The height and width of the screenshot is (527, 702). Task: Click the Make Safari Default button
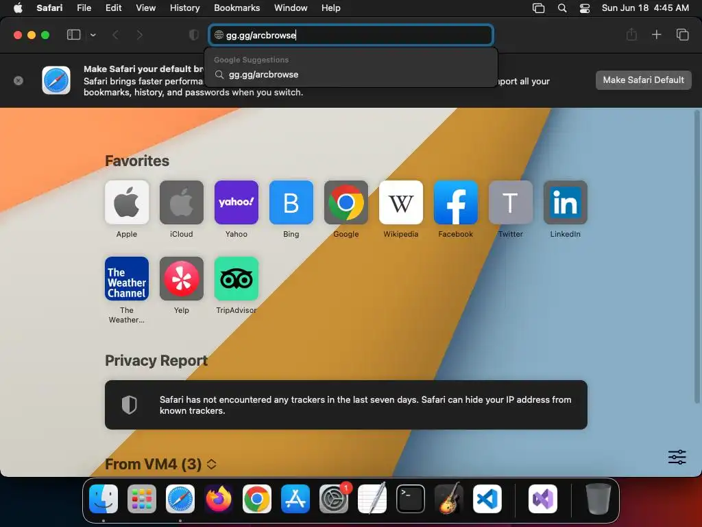pos(643,80)
